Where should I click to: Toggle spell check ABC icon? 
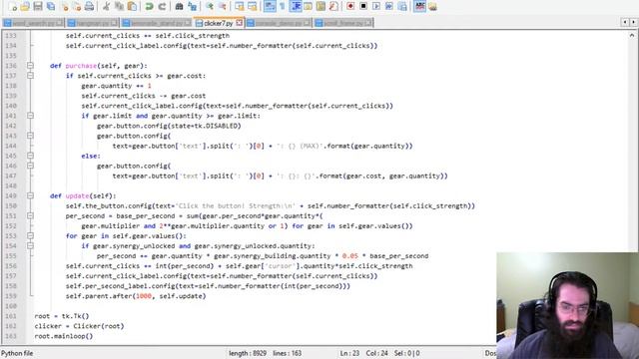point(419,7)
